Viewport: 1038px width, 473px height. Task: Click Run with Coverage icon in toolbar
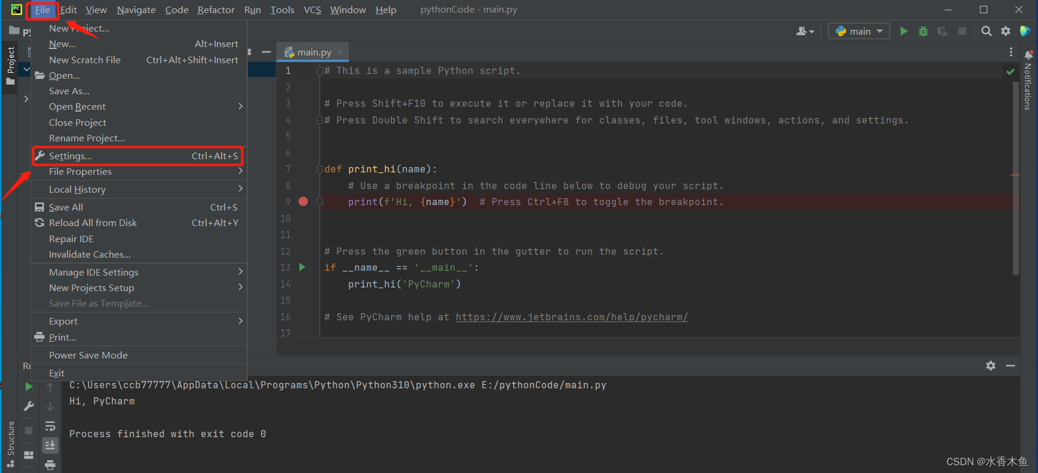942,31
